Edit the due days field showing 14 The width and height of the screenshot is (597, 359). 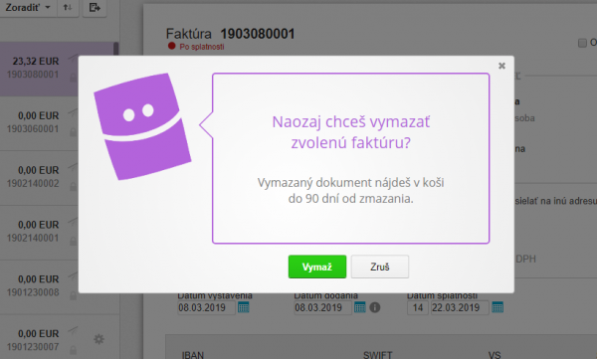[x=418, y=307]
